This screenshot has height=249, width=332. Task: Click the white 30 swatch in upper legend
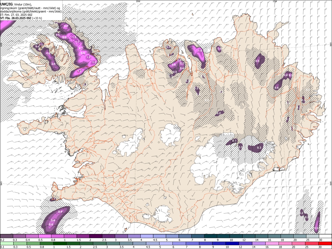[325, 236]
